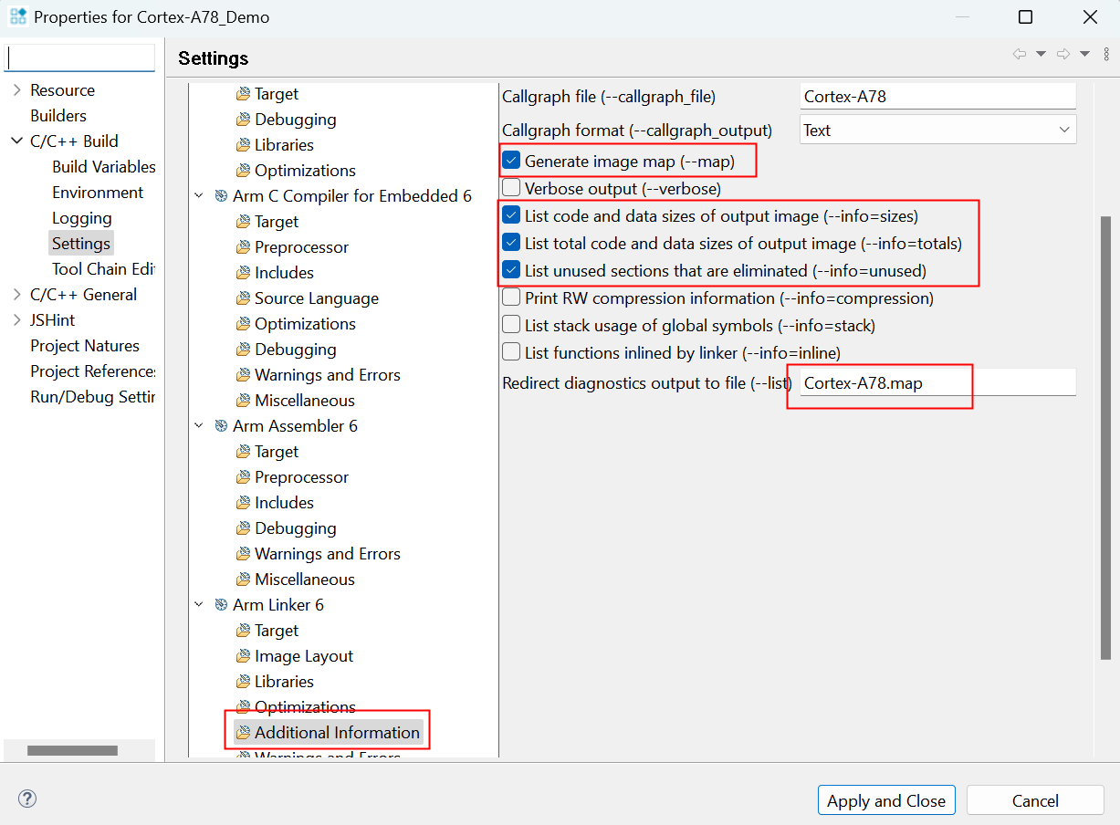Collapse the C/C++ Build tree node
Screen dimensions: 1120x825
[16, 141]
